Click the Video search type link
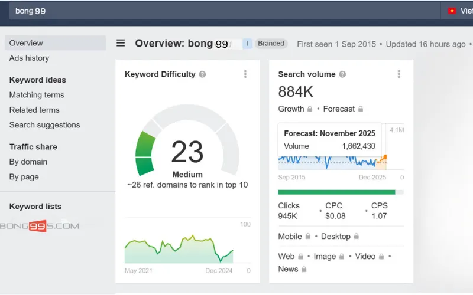The image size is (473, 295). [x=365, y=257]
